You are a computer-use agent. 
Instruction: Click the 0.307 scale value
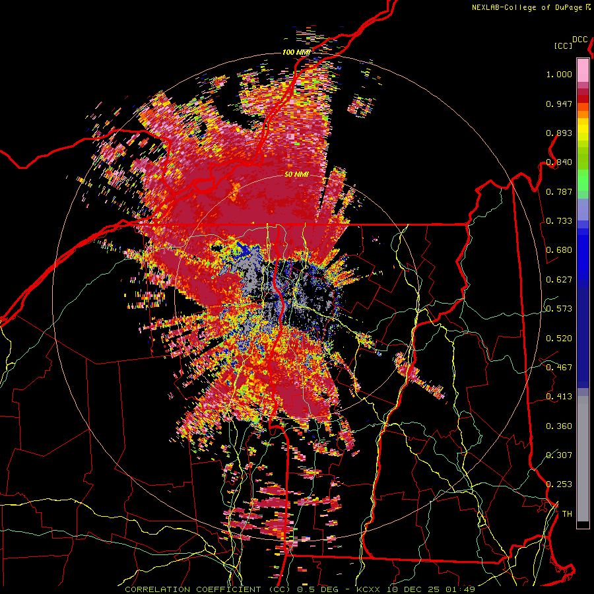[559, 455]
